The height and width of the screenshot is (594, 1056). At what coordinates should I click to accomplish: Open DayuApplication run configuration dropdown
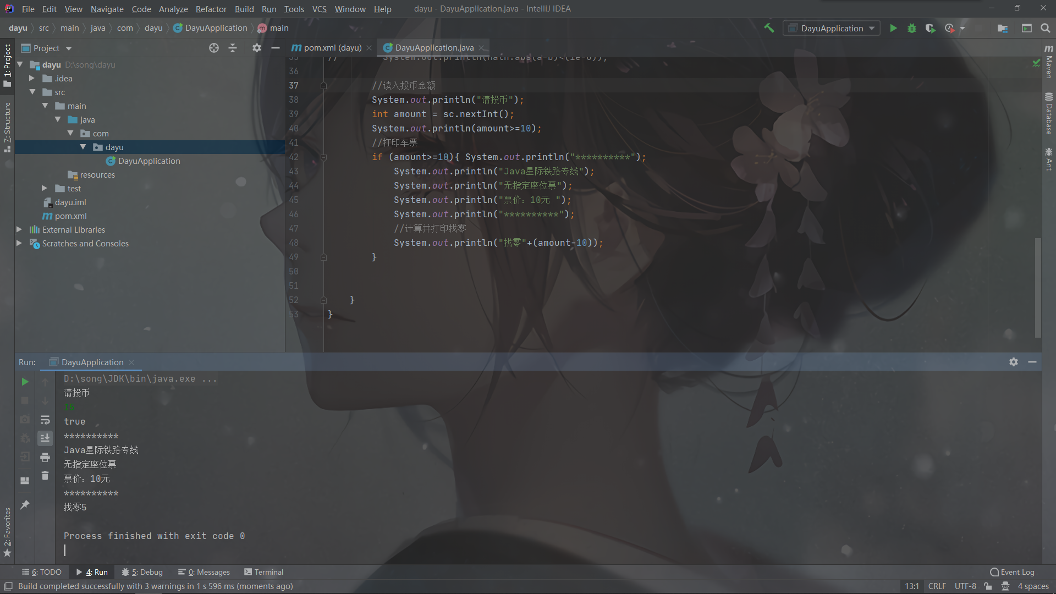[x=832, y=28]
